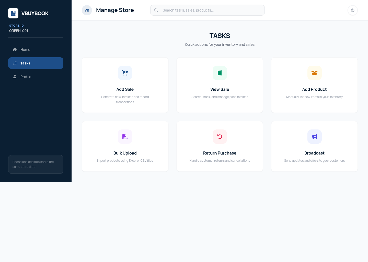Click the magnifier icon in search bar
The image size is (368, 262).
156,10
